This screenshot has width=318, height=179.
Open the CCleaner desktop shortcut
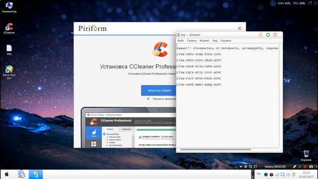[9, 28]
